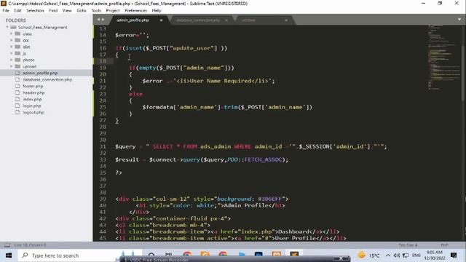Open the Tools menu
Viewport: 466px width, 262px height.
click(x=96, y=10)
